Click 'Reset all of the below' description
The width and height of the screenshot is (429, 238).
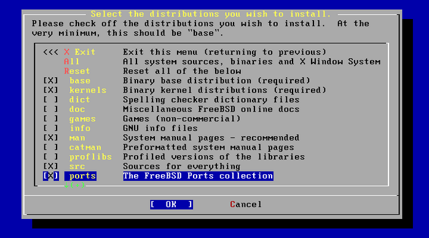click(x=182, y=71)
